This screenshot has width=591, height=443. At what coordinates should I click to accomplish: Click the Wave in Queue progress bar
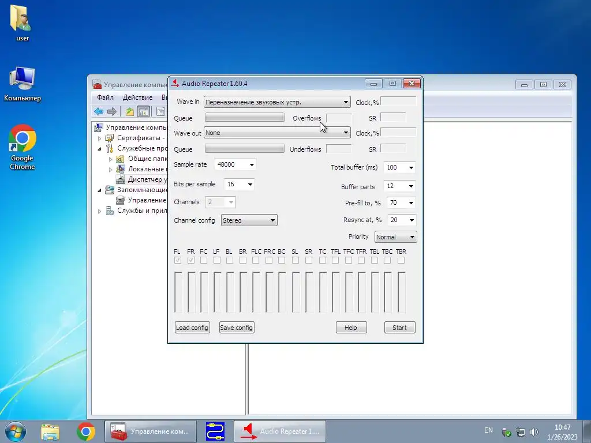[x=245, y=118]
